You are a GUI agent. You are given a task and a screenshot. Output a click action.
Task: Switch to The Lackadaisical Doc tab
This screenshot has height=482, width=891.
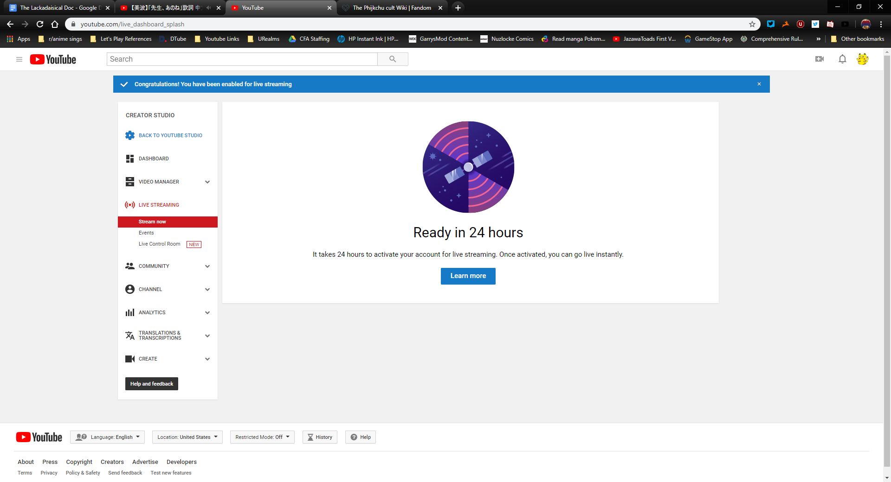pos(58,8)
